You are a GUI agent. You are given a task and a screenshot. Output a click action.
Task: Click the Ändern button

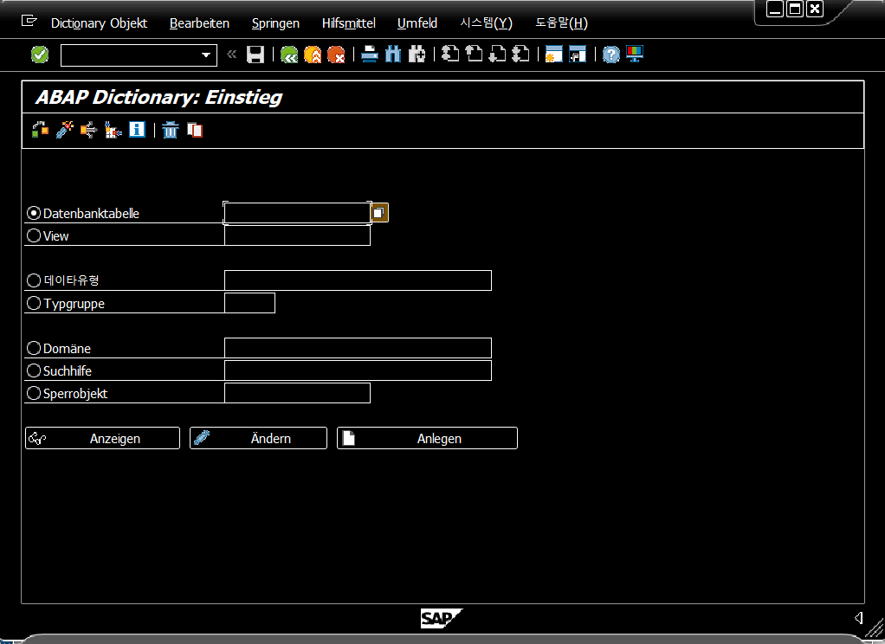tap(259, 438)
